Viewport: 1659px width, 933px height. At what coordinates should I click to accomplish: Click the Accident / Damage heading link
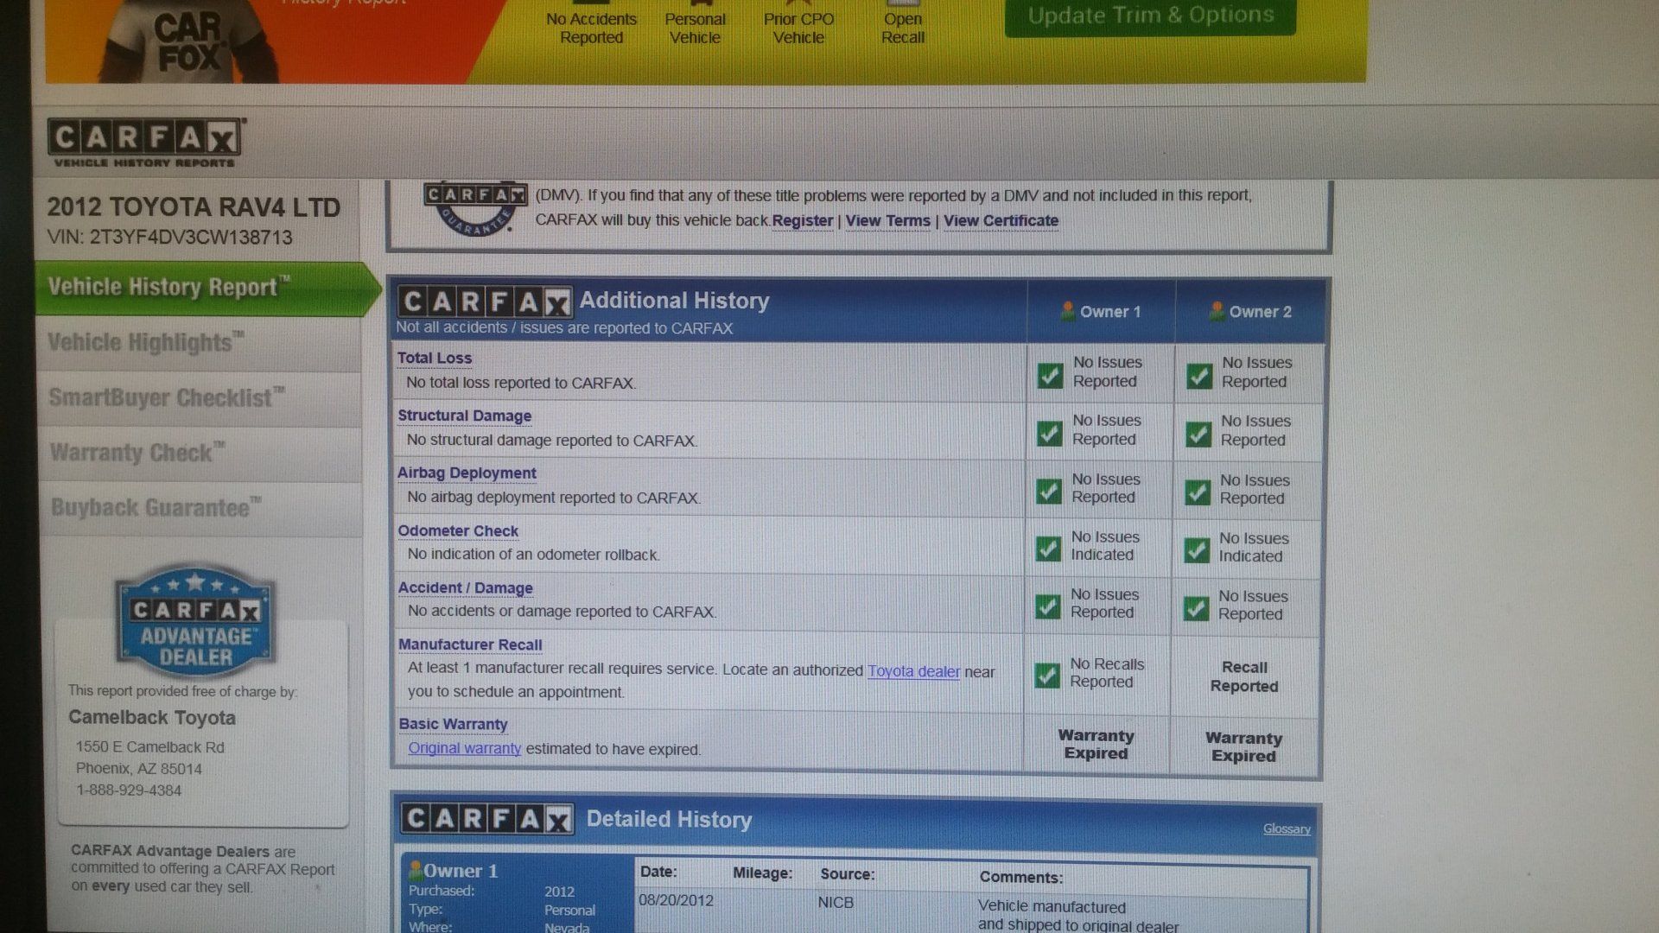tap(465, 588)
